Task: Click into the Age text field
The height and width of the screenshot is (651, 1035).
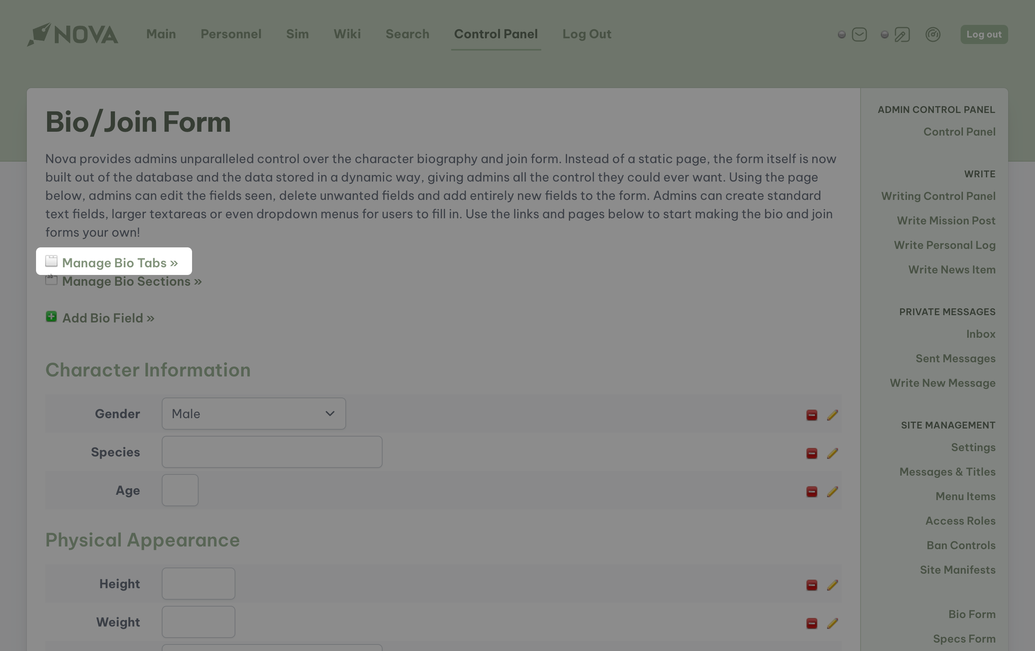Action: coord(180,490)
